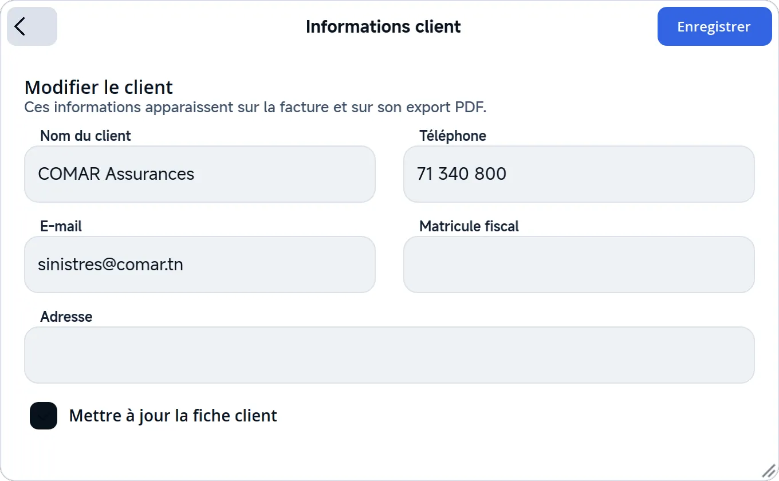Click the "E-mail" label
The image size is (779, 481).
pos(61,226)
